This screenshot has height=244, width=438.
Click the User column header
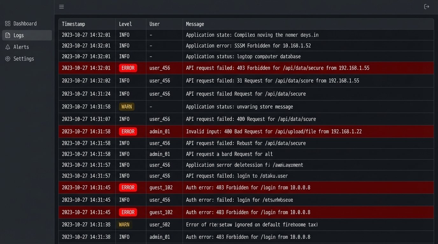pyautogui.click(x=154, y=24)
